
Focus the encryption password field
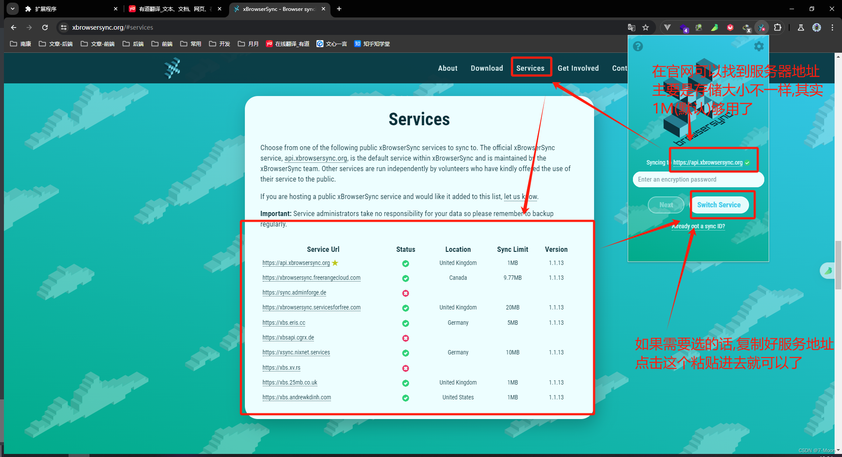click(698, 179)
